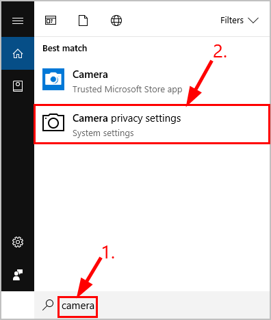Filter search results by Web globe icon
Screen dimensions: 271x320
click(116, 21)
